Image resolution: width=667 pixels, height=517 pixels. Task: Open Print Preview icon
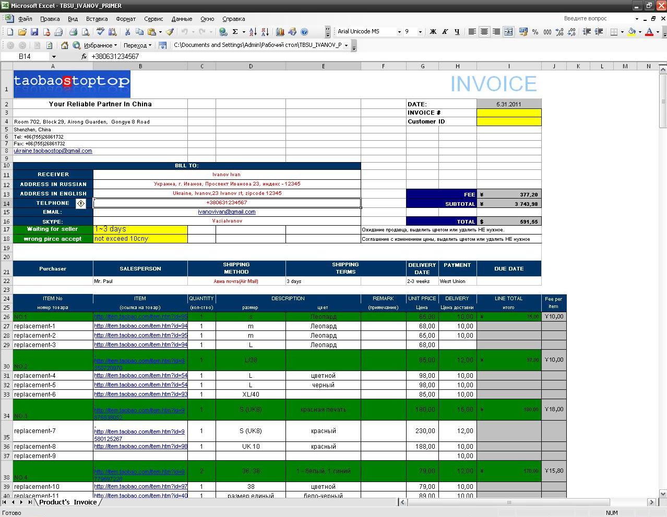[x=85, y=32]
